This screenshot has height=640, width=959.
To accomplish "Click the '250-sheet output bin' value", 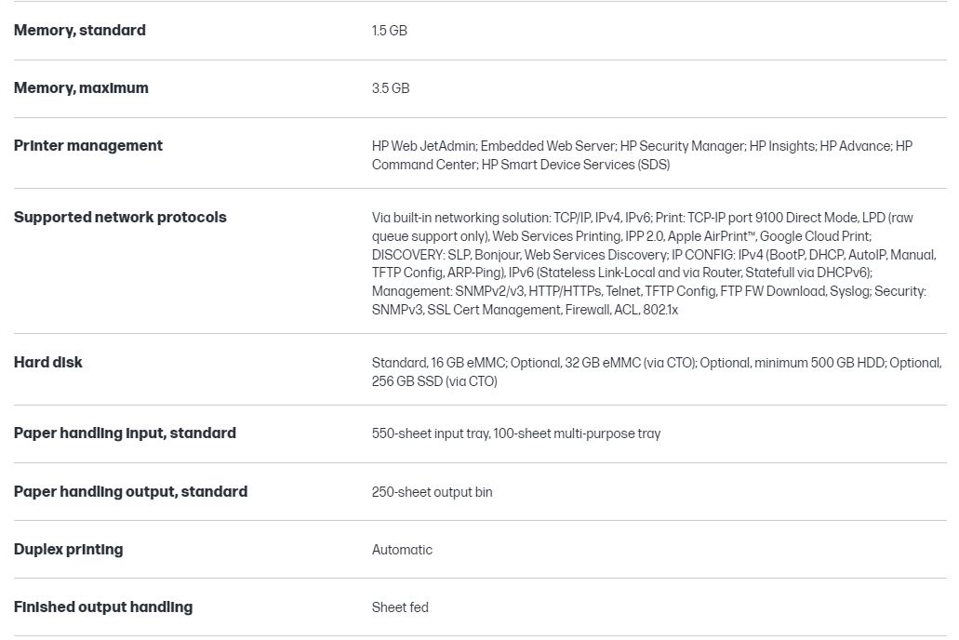I will pos(433,492).
